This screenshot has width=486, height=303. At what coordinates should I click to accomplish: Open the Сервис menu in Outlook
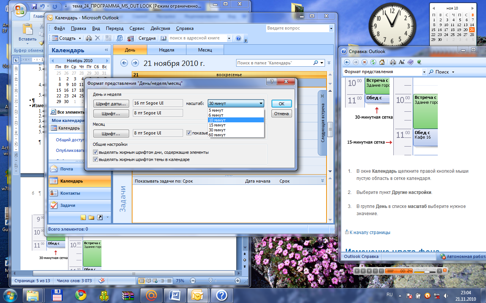(x=137, y=28)
